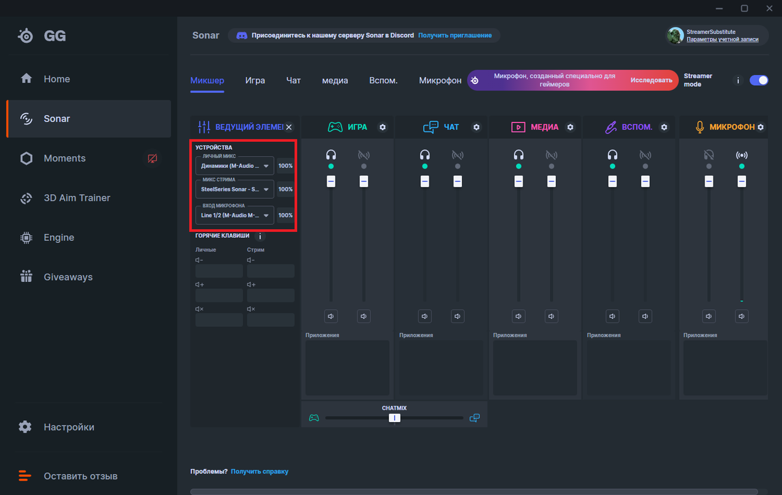Viewport: 782px width, 495px height.
Task: Switch to the Чат tab
Action: [293, 81]
